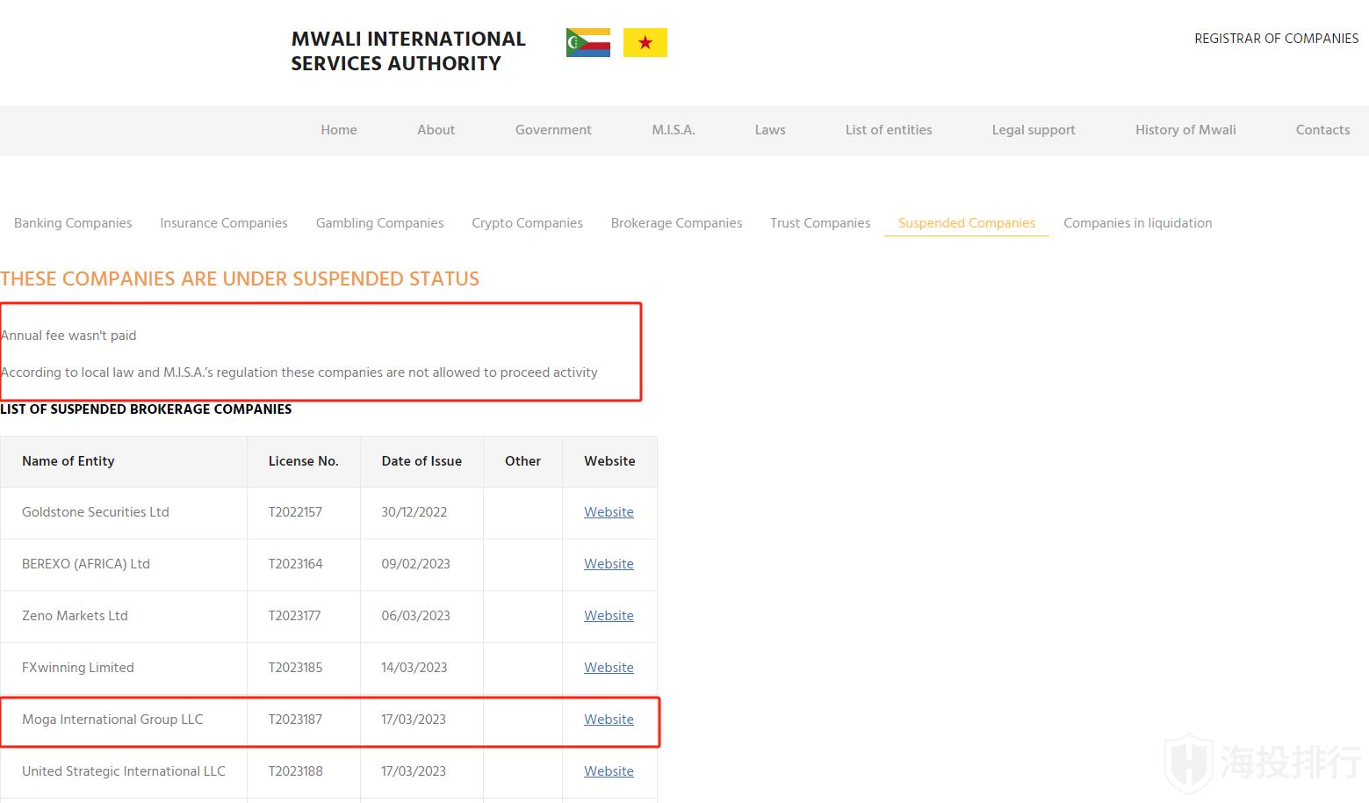The height and width of the screenshot is (803, 1369).
Task: Click the Mwali International Services Authority title
Action: [x=408, y=51]
